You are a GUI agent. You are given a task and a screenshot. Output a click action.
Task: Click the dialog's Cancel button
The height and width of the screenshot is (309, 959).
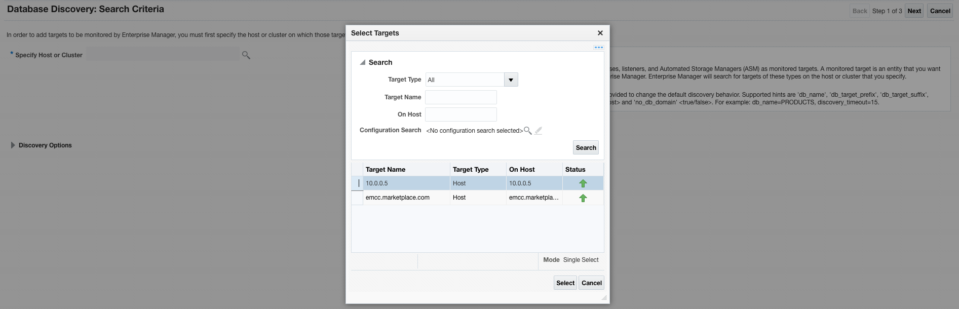591,283
